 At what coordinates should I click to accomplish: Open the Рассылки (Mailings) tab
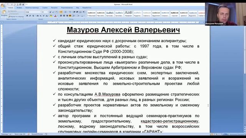point(54,8)
